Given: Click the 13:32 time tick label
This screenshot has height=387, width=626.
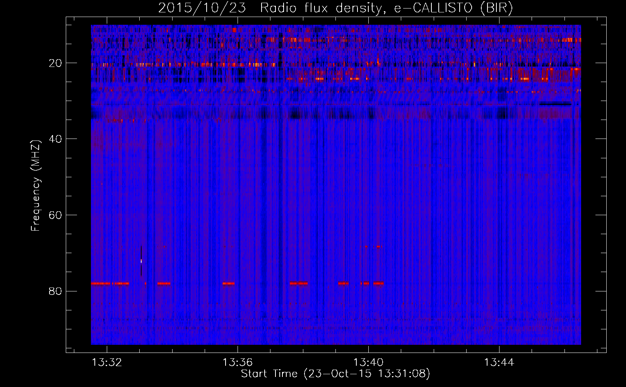Looking at the screenshot, I should coord(106,363).
